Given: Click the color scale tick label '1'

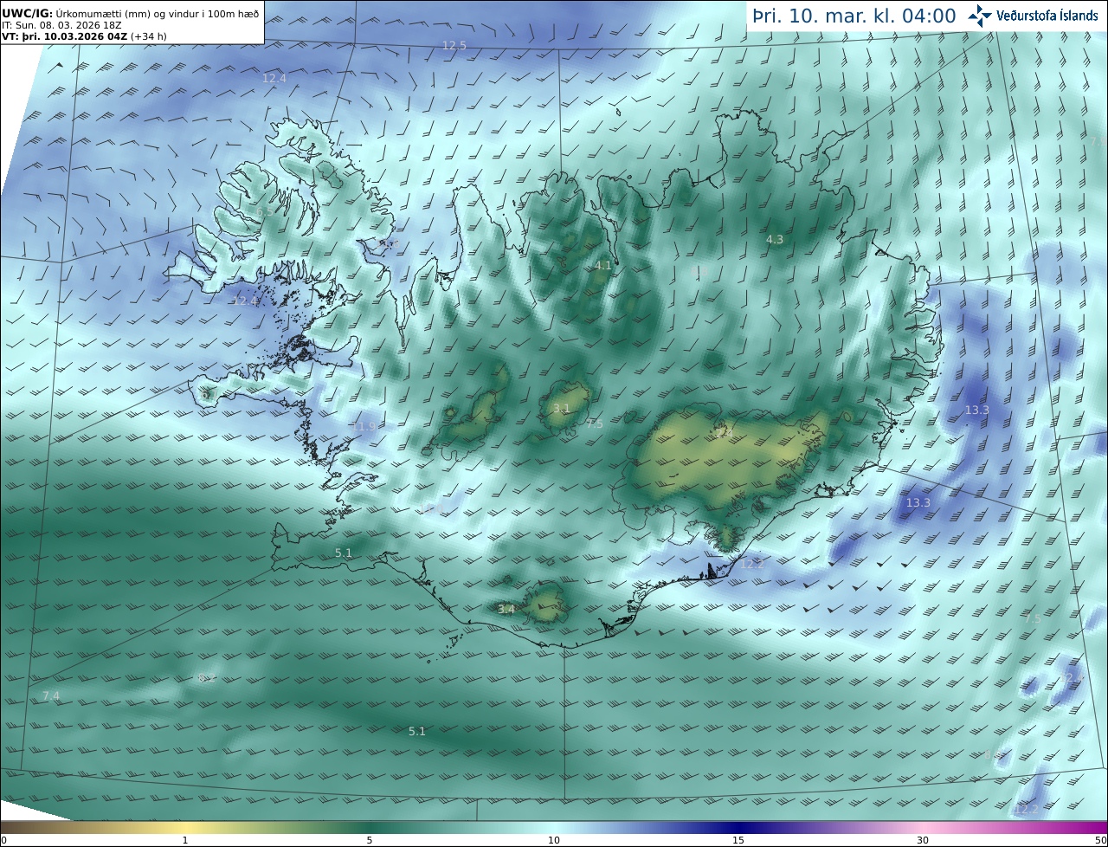Looking at the screenshot, I should pos(185,840).
